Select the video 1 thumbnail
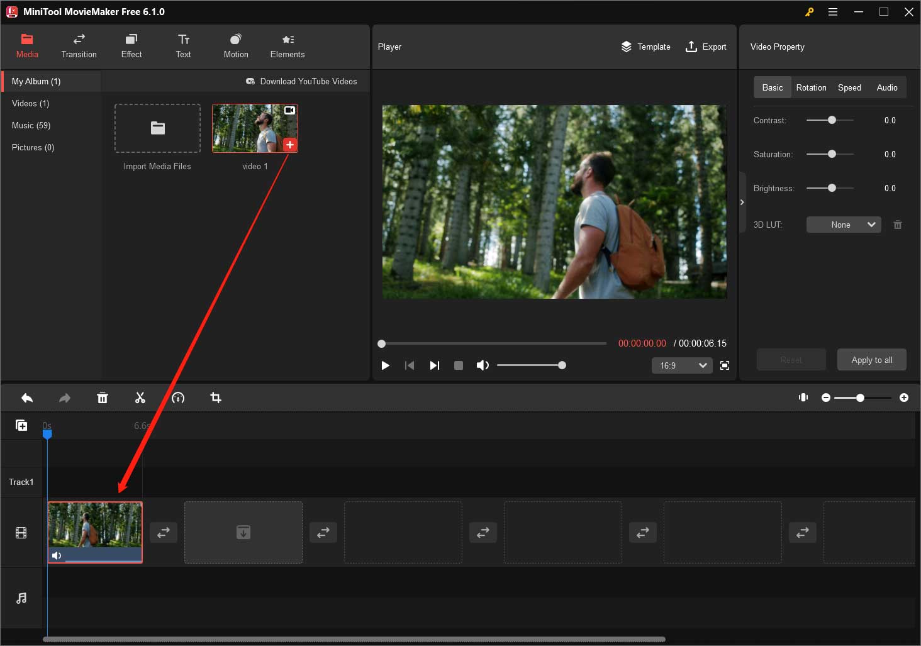The height and width of the screenshot is (646, 921). pos(255,128)
